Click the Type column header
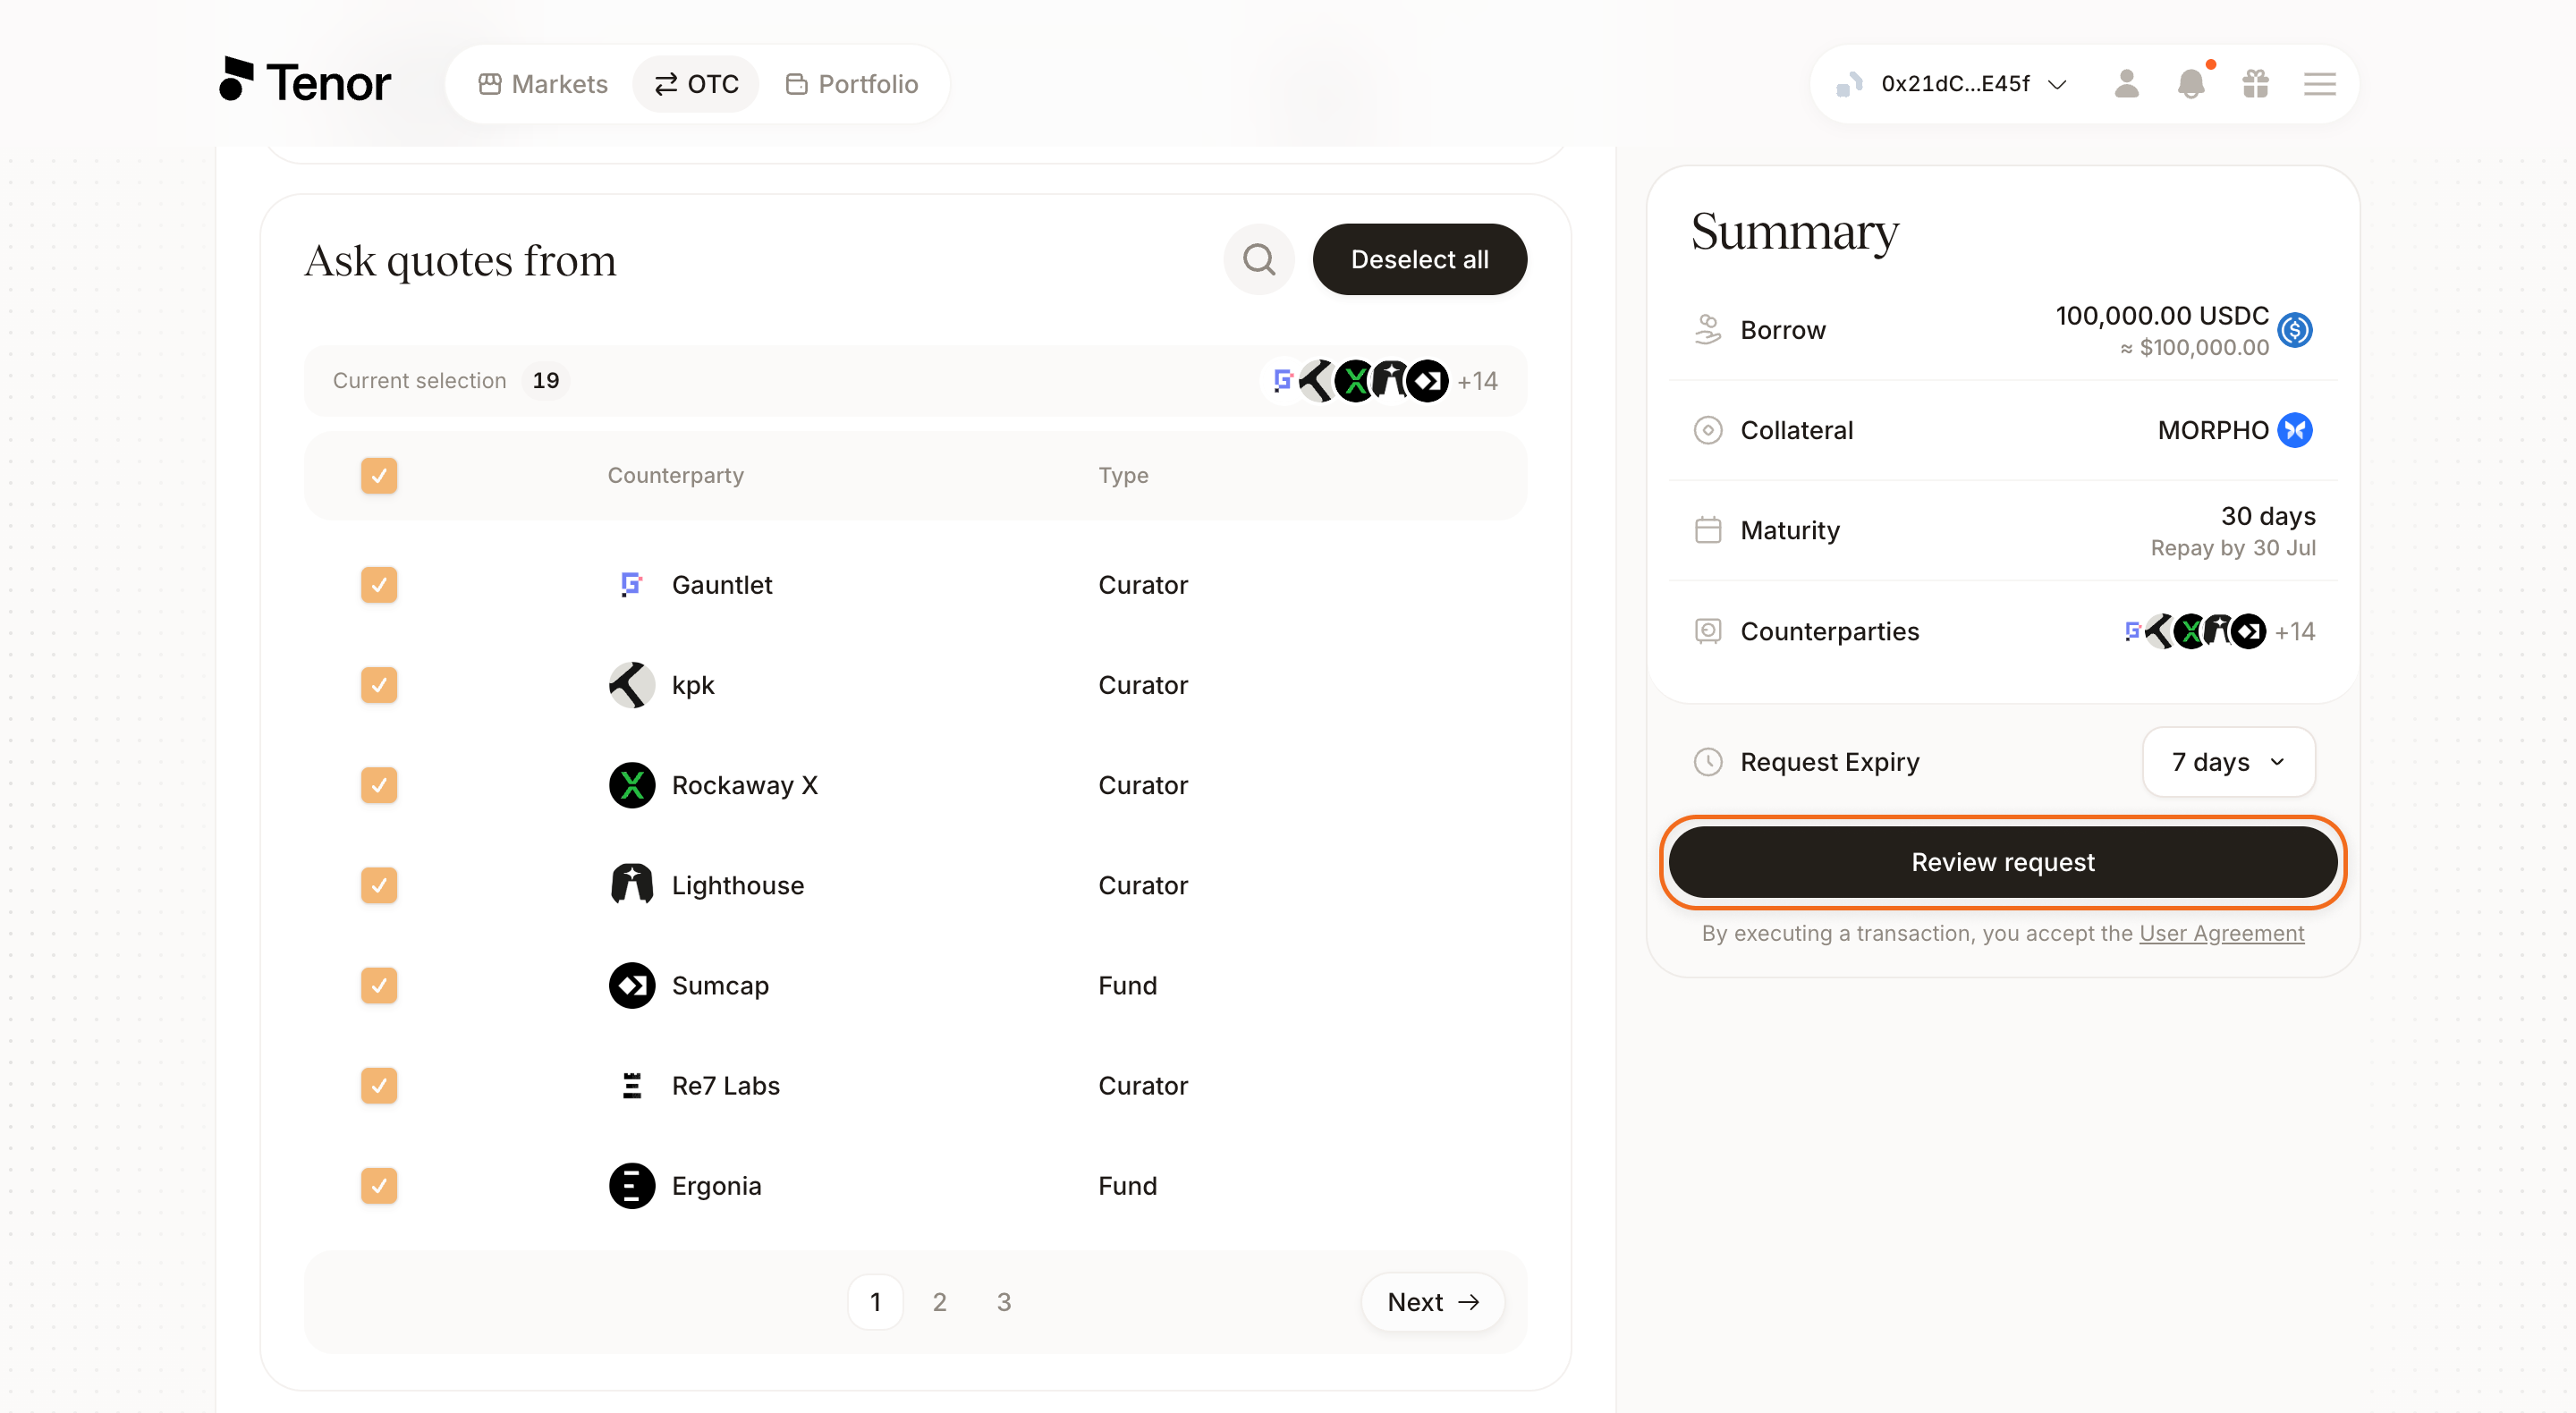 1123,476
